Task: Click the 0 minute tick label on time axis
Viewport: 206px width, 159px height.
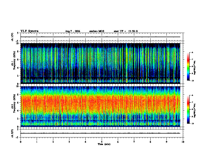Action: [x=21, y=142]
